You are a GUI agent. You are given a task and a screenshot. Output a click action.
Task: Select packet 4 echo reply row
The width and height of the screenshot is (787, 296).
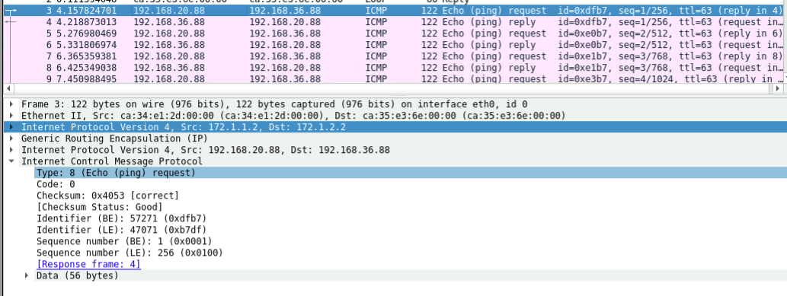click(x=393, y=22)
